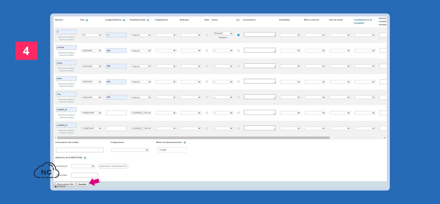
Task: Focus the id name field
Action: point(66,32)
